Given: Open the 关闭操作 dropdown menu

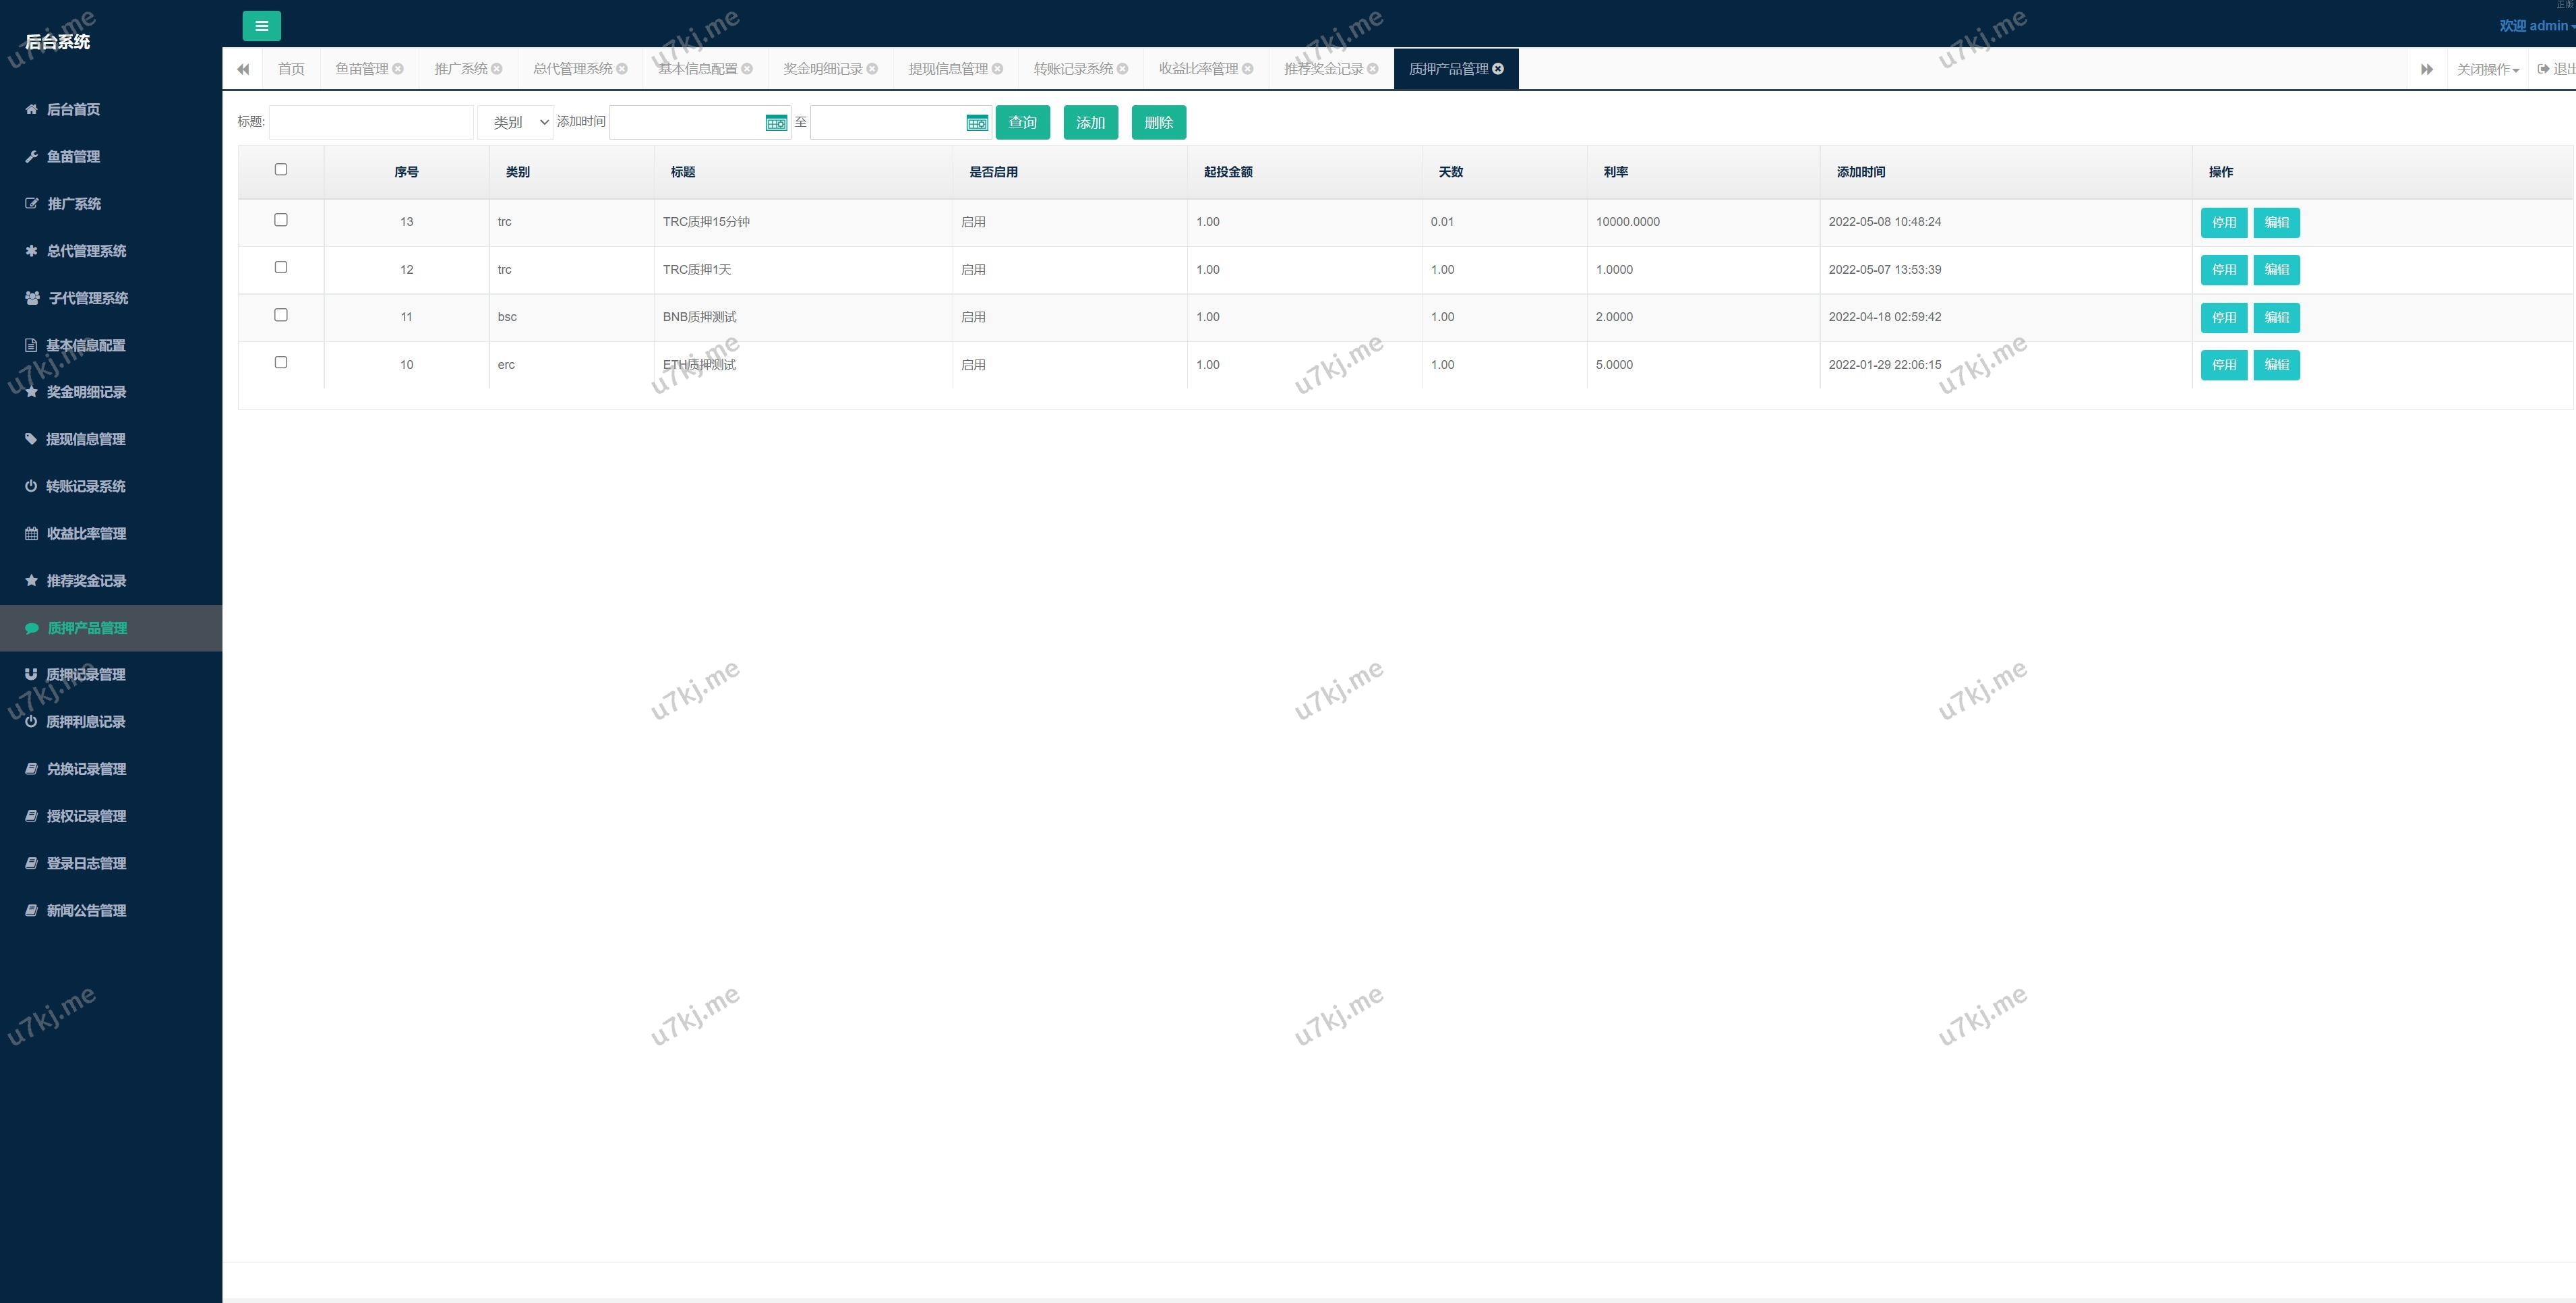Looking at the screenshot, I should tap(2487, 69).
